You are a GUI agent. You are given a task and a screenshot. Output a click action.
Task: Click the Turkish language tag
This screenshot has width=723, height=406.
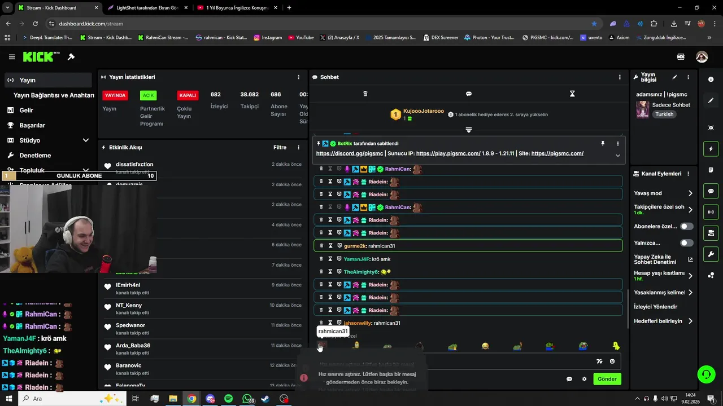(x=664, y=114)
